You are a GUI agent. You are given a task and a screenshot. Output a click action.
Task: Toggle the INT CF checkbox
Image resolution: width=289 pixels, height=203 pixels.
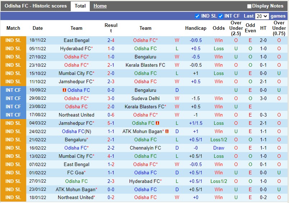pyautogui.click(x=220, y=16)
